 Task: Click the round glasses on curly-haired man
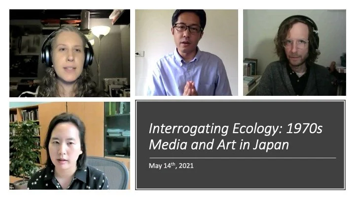pyautogui.click(x=295, y=44)
